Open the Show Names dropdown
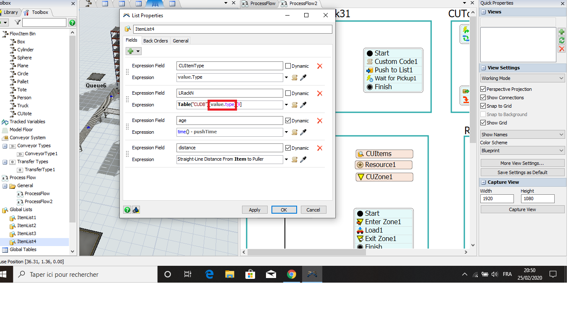This screenshot has height=323, width=574. tap(523, 135)
